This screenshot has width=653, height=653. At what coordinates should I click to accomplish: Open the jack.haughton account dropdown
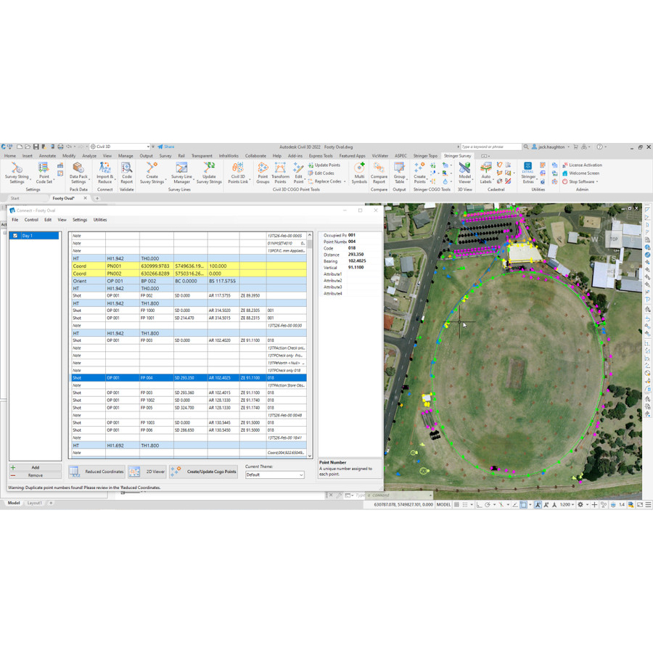click(551, 147)
